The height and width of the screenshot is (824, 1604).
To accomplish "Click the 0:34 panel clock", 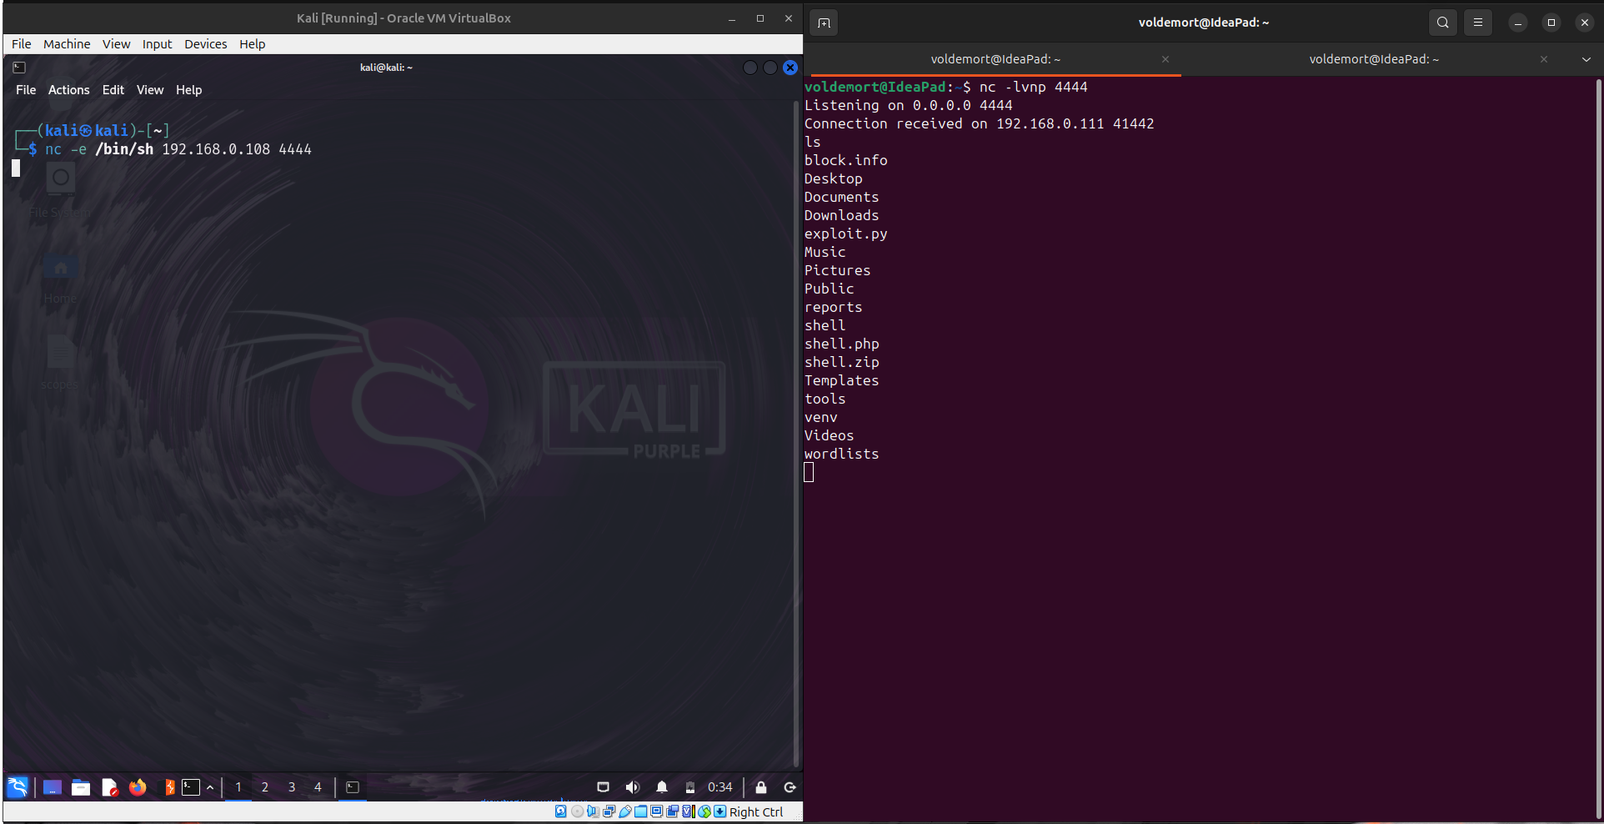I will pyautogui.click(x=720, y=787).
